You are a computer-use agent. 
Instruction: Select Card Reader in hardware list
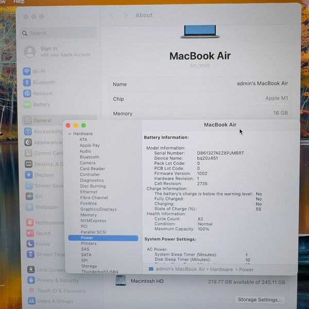point(92,169)
